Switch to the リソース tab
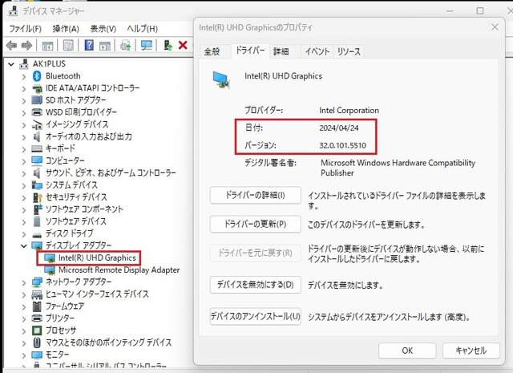 point(349,51)
